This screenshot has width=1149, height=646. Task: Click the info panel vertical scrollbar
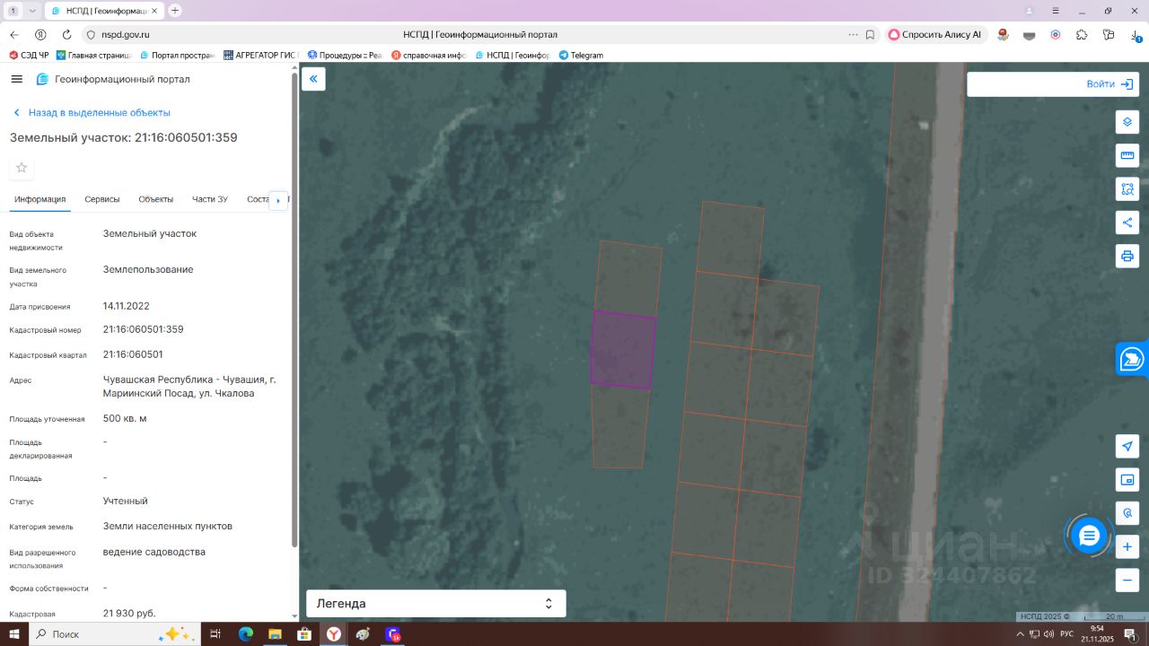(294, 310)
